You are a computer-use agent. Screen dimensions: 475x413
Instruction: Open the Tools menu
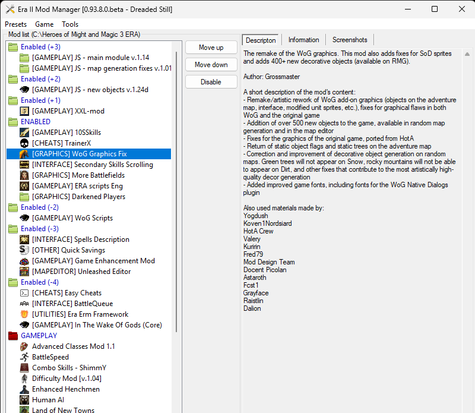[x=70, y=24]
